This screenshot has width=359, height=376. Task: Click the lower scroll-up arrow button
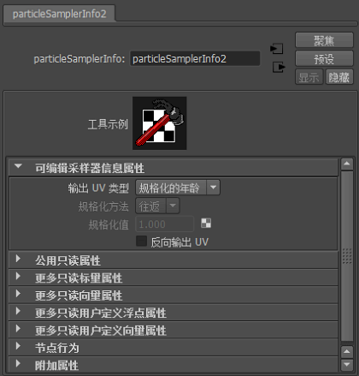tap(347, 351)
